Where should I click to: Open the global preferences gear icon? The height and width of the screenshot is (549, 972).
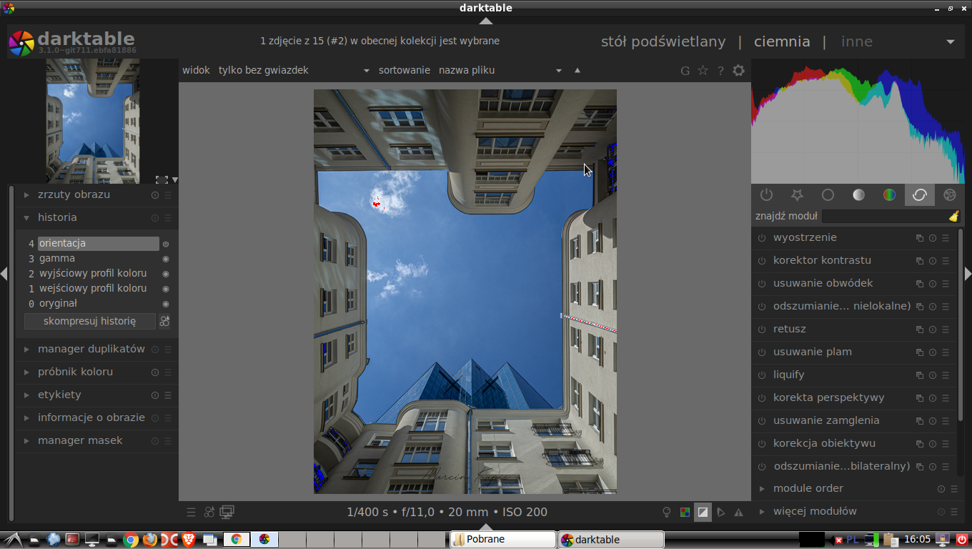pyautogui.click(x=738, y=70)
